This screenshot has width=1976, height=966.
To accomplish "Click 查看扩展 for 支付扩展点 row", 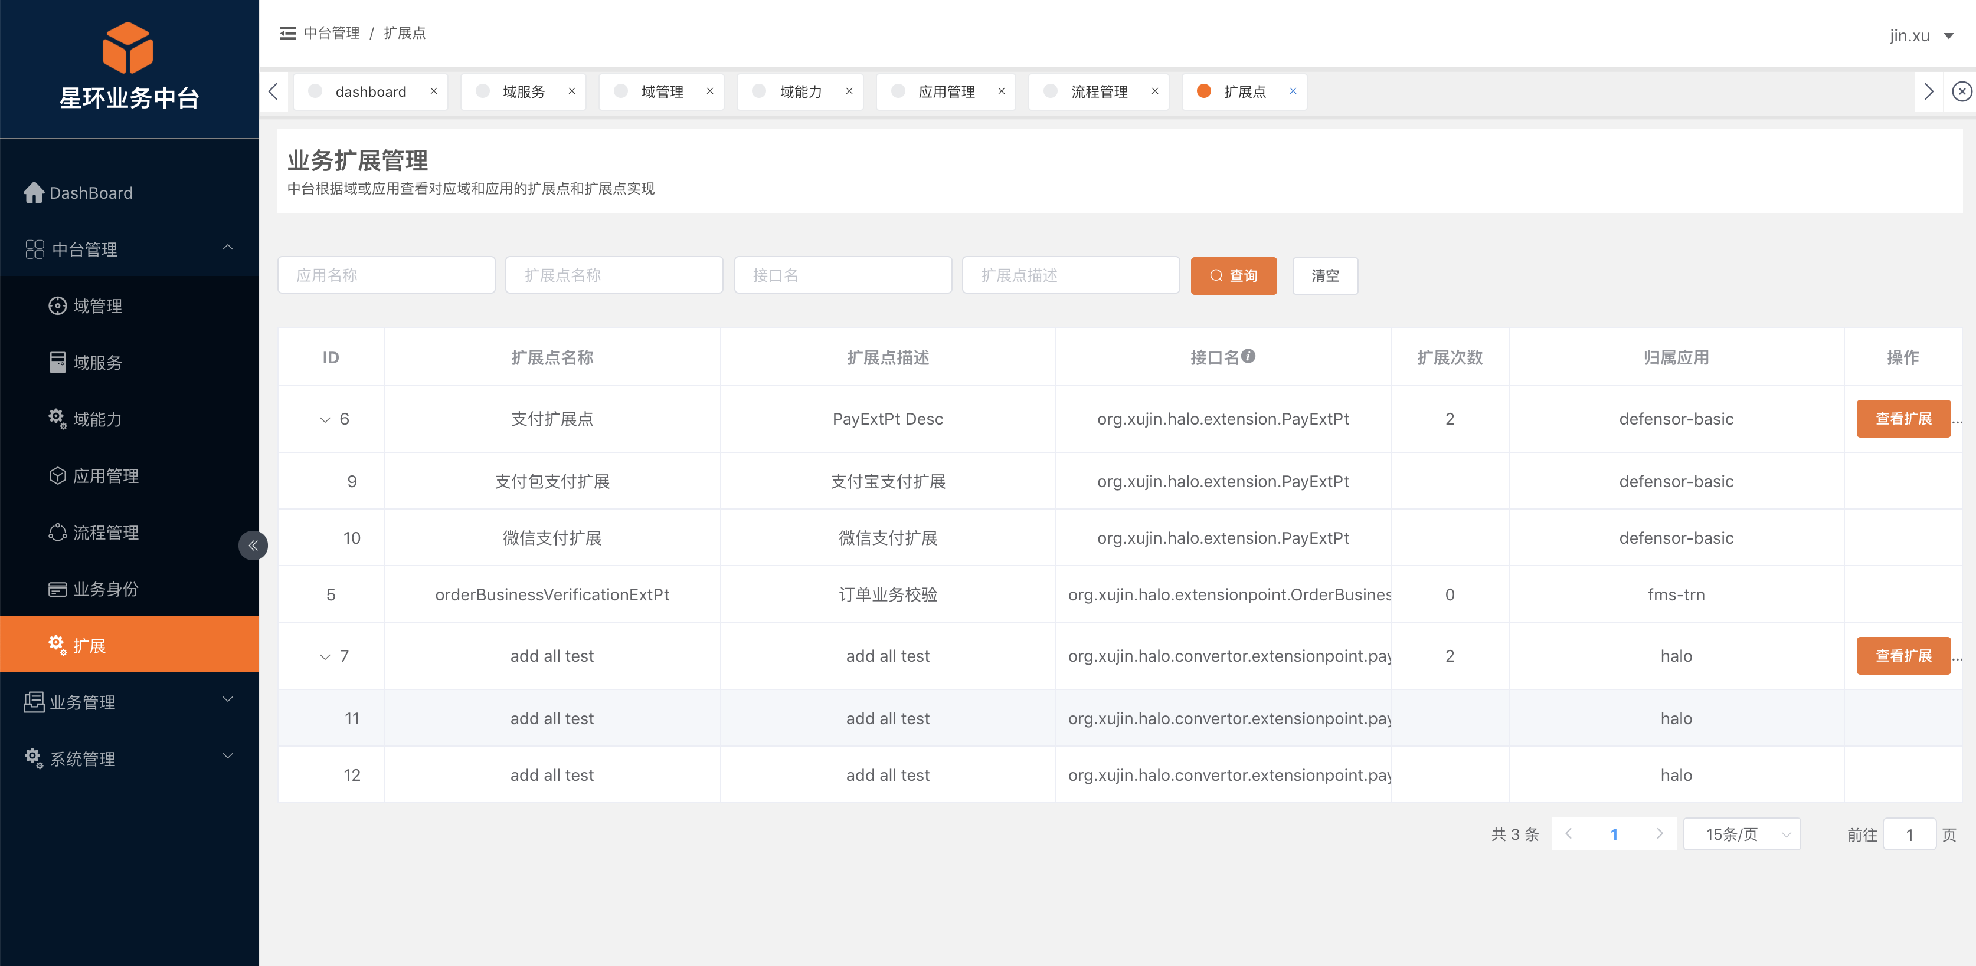I will (1903, 419).
